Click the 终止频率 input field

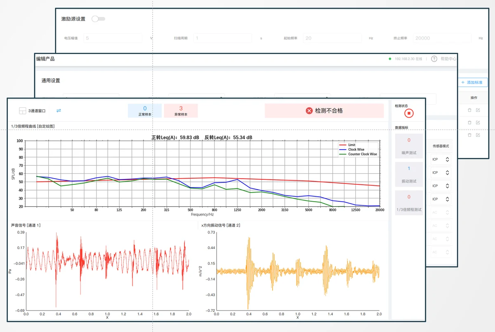pyautogui.click(x=442, y=38)
